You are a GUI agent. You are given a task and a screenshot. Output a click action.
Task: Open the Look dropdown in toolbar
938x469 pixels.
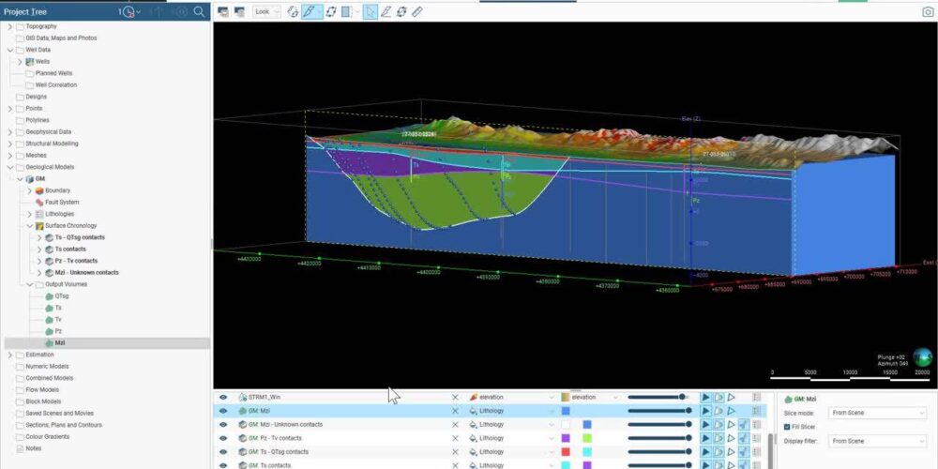point(266,11)
